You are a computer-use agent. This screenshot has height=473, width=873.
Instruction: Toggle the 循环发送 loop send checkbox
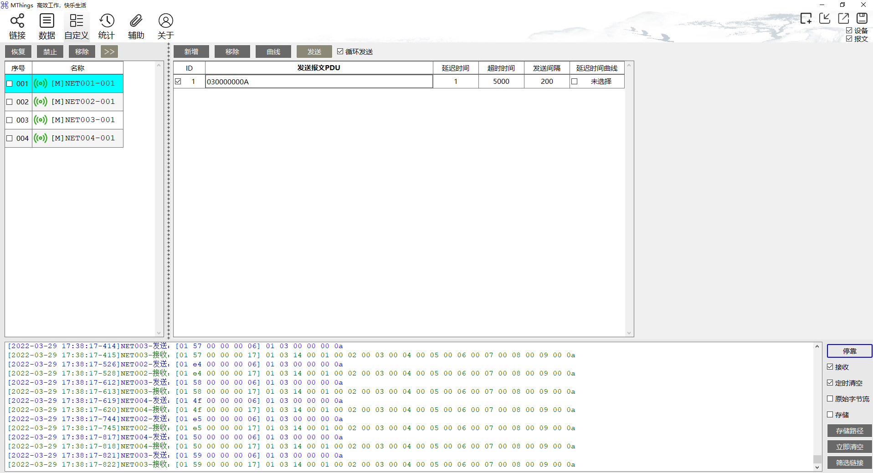[x=340, y=51]
